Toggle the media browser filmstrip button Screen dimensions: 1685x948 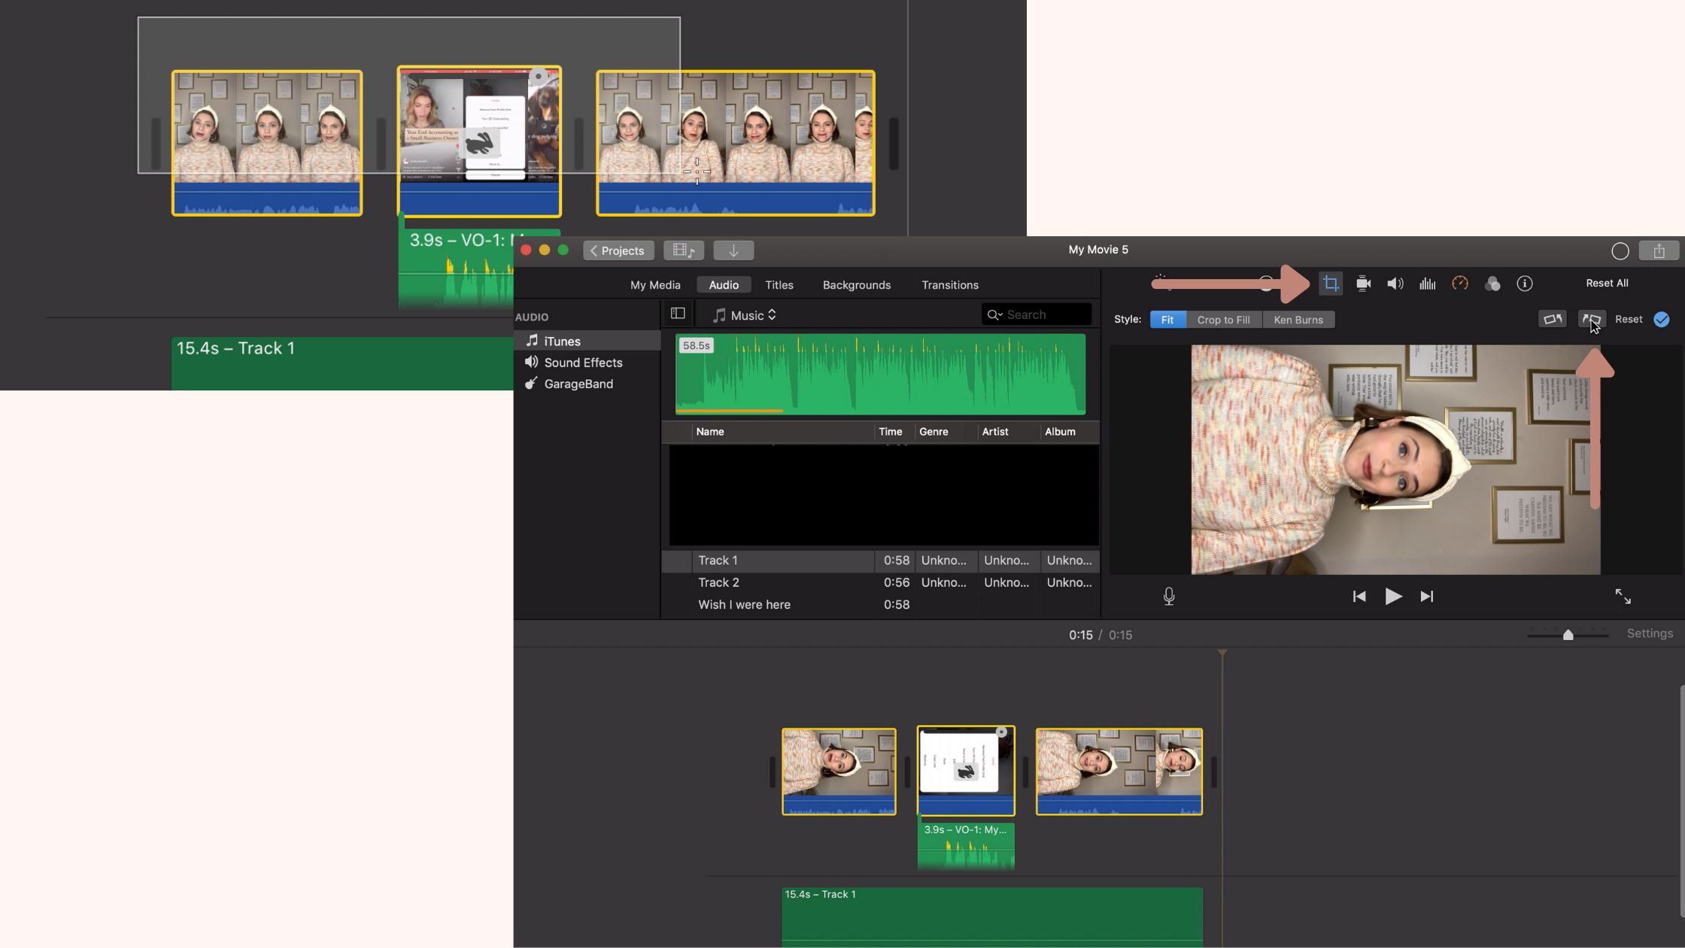coord(684,251)
